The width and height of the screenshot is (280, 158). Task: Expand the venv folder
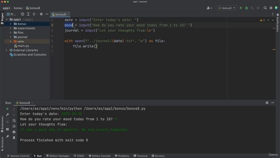(10, 41)
